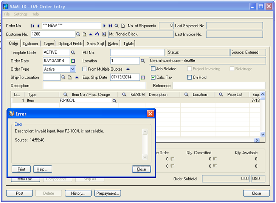
Task: Click item finder magnifier in F2-100/L row
Action: (115, 101)
